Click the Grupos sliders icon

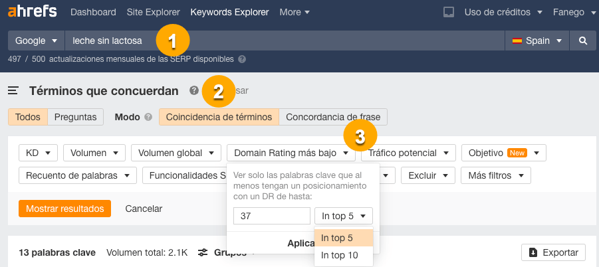tap(203, 252)
